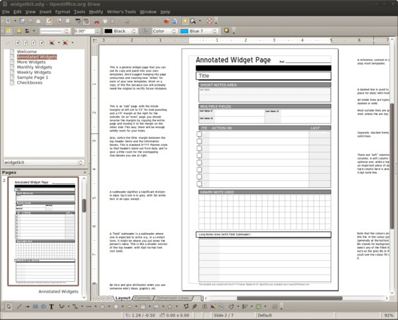
Task: Select the Text tool
Action: pos(52,307)
